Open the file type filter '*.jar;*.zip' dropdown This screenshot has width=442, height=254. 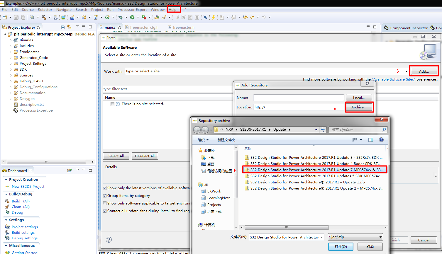coord(380,237)
